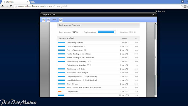The image size is (188, 106).
Task: Select Subtraction up to 7-Digits lesson
Action: coord(77,73)
